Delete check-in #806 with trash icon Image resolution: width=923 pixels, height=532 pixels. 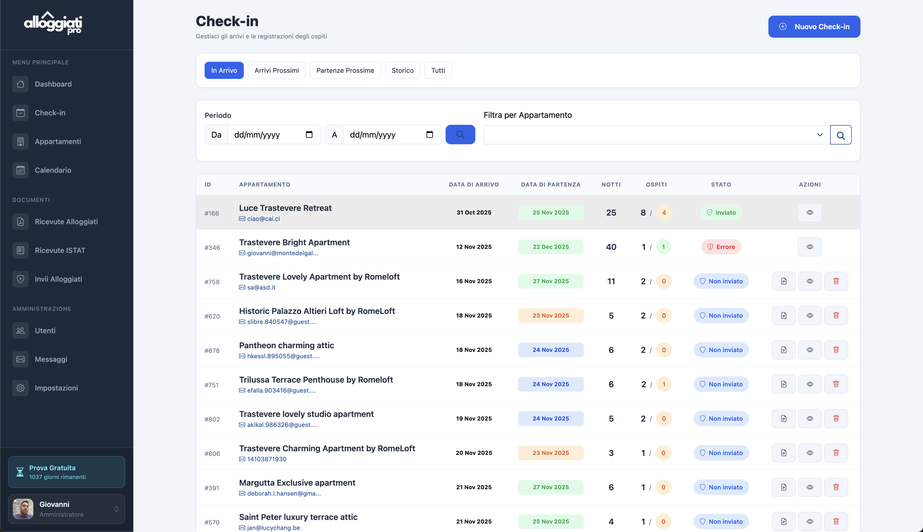(836, 453)
